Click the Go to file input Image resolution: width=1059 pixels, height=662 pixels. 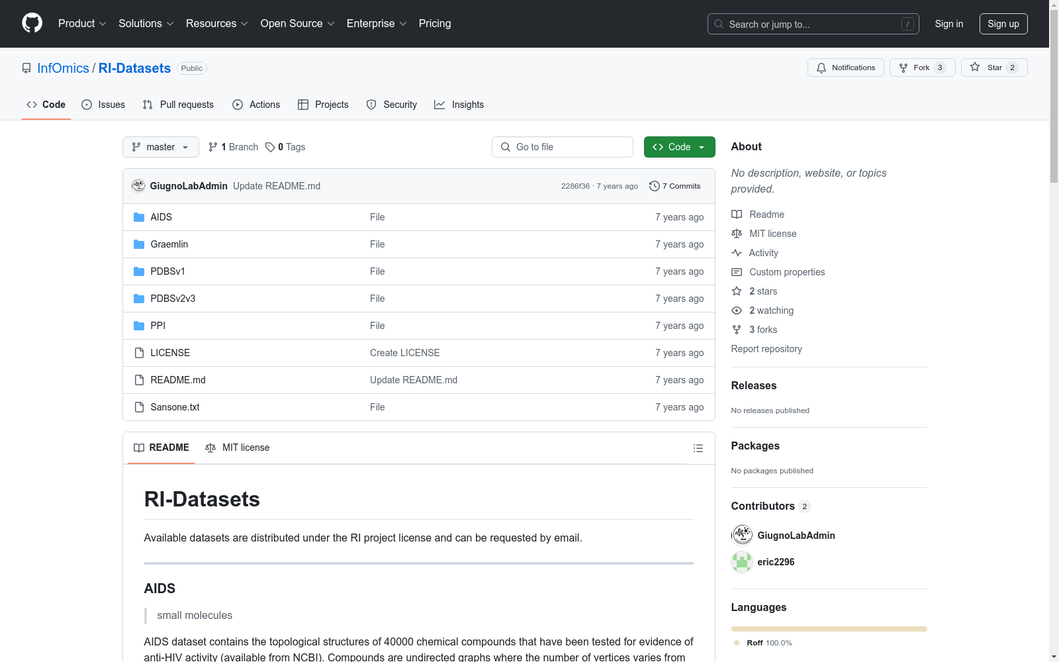tap(563, 147)
